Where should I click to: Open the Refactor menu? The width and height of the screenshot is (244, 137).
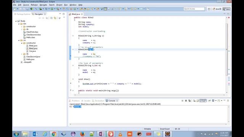[34, 5]
